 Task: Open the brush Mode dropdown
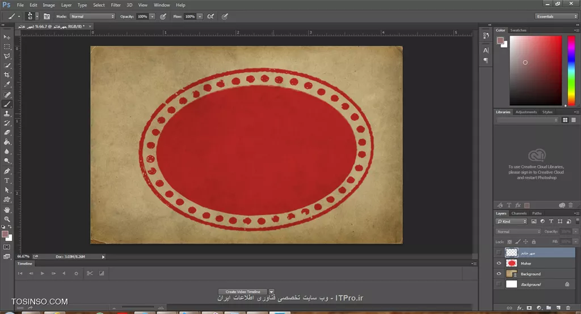click(x=92, y=16)
